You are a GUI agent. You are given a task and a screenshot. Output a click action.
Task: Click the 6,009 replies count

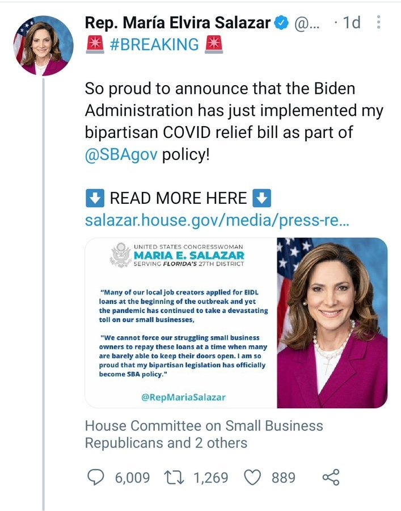pos(132,478)
